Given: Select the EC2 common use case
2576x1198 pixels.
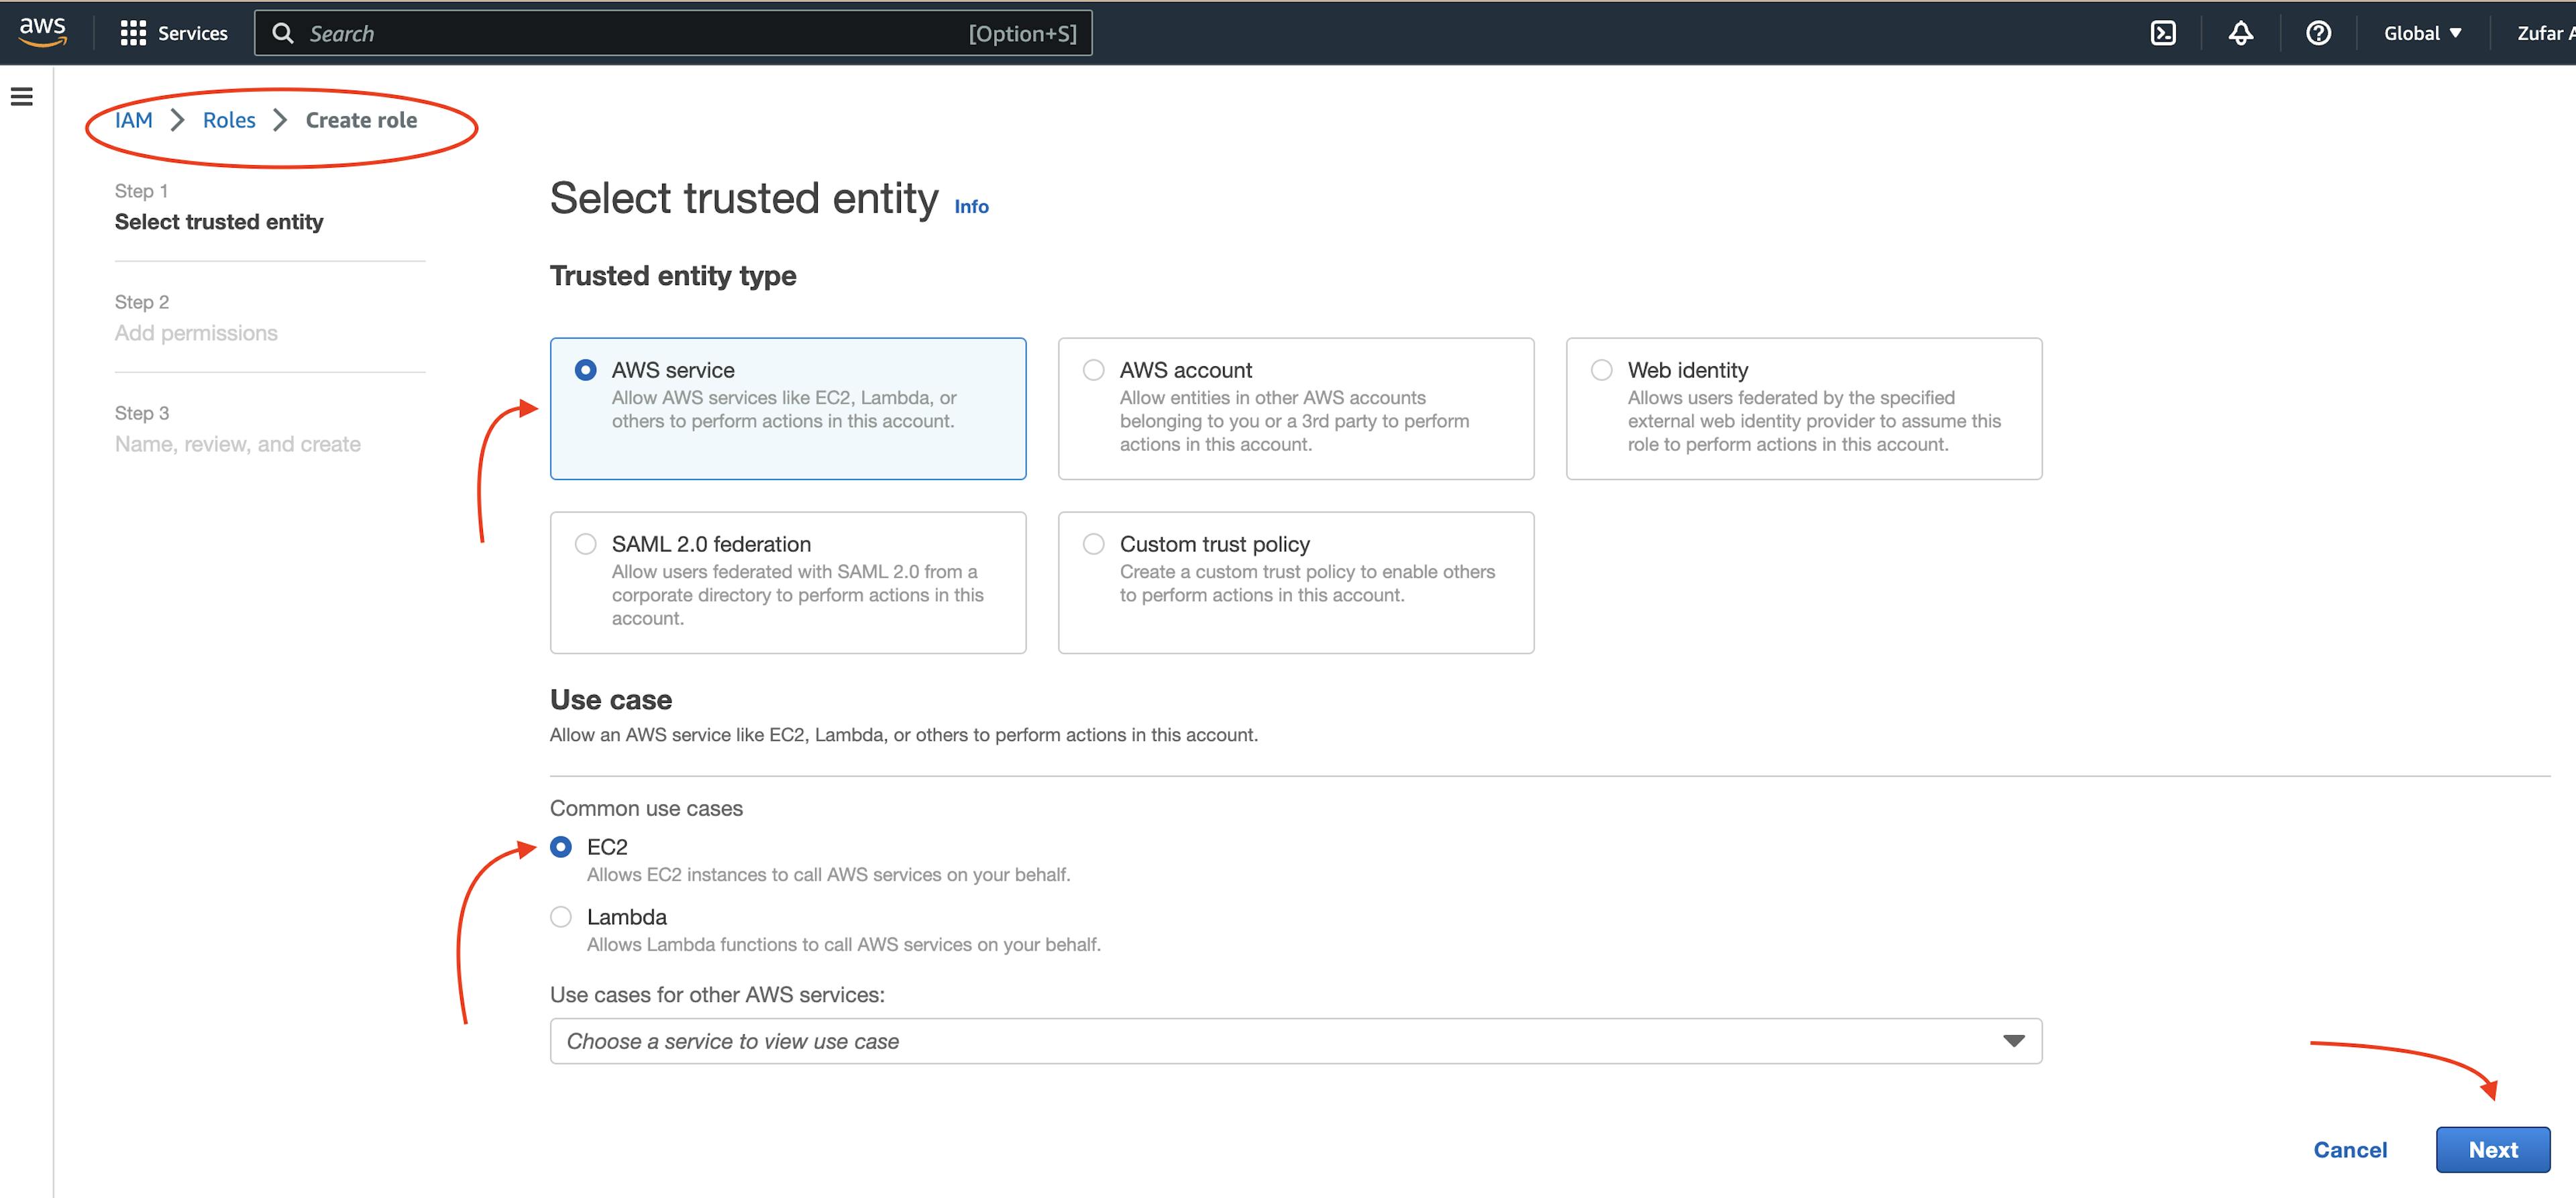Looking at the screenshot, I should (x=563, y=847).
